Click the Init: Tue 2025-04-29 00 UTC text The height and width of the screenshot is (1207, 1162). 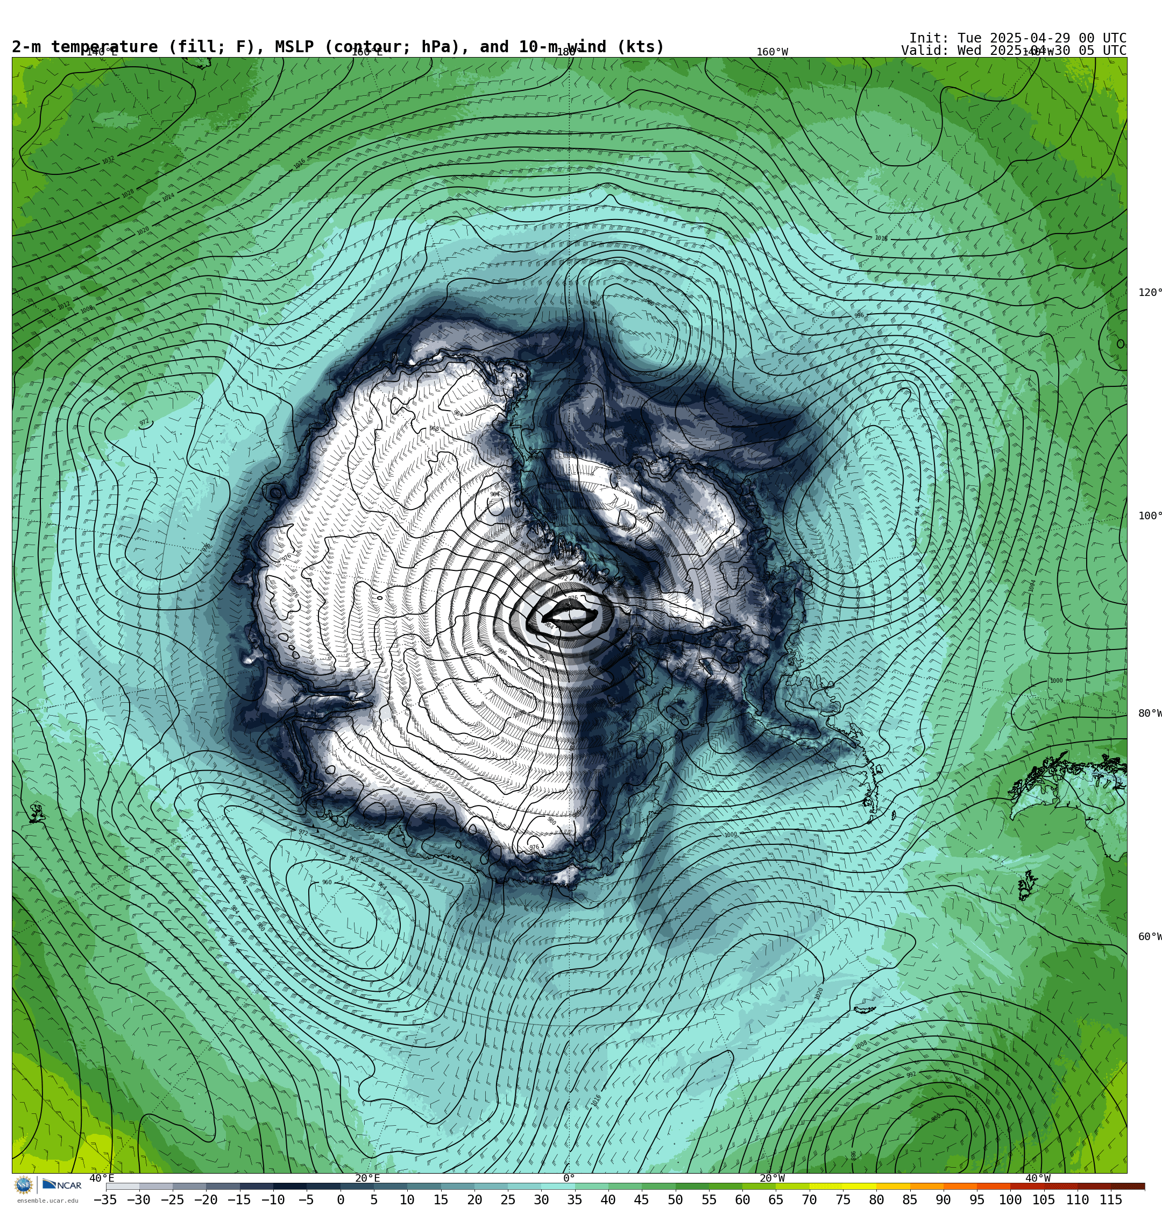pyautogui.click(x=1017, y=38)
